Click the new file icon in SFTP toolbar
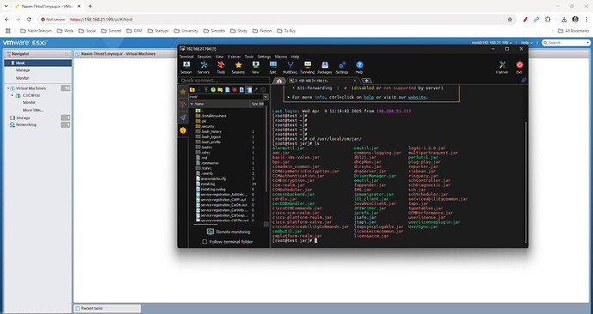This screenshot has height=314, width=593. click(x=227, y=89)
